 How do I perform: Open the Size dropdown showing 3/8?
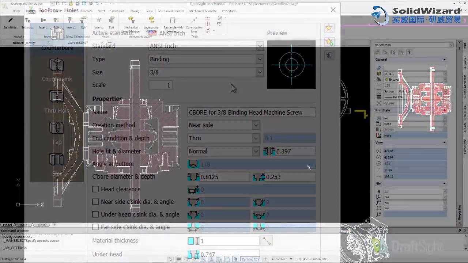click(259, 72)
